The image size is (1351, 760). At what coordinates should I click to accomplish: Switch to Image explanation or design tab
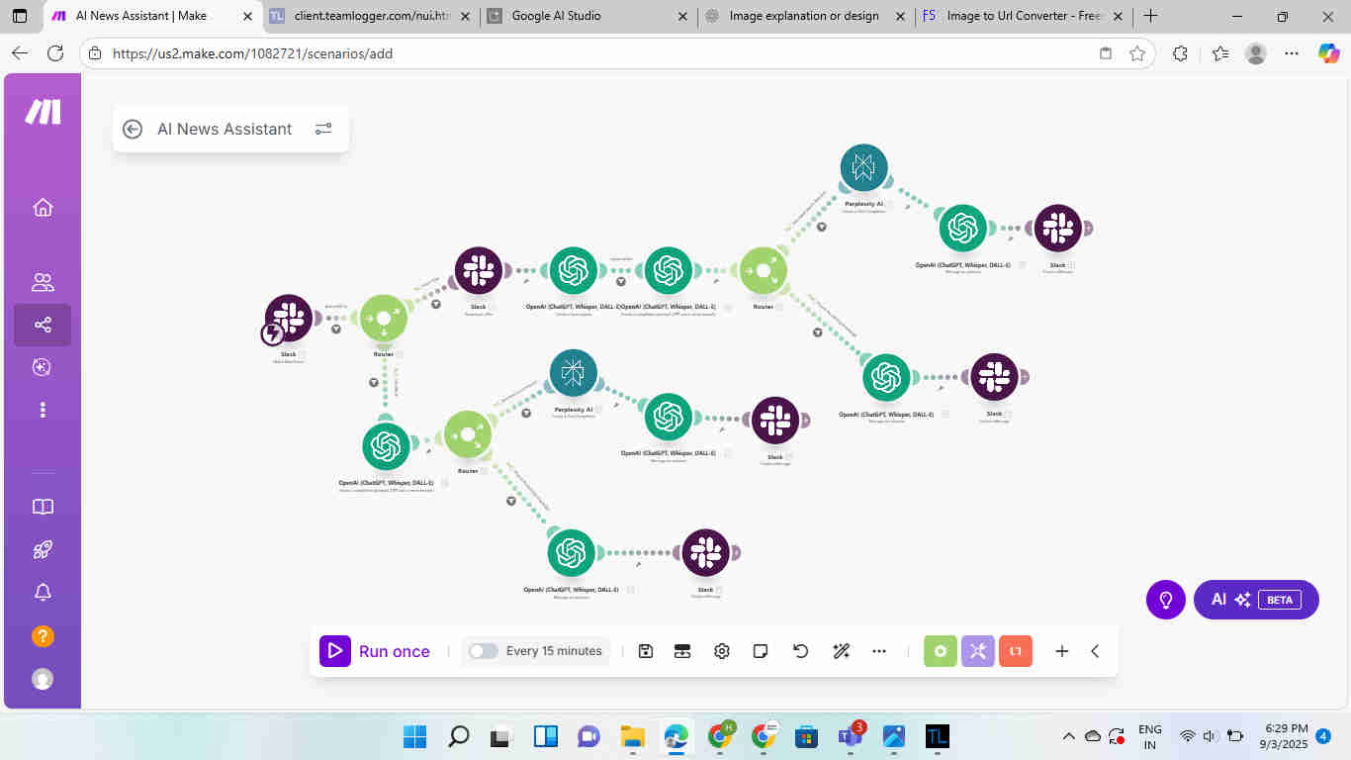804,16
